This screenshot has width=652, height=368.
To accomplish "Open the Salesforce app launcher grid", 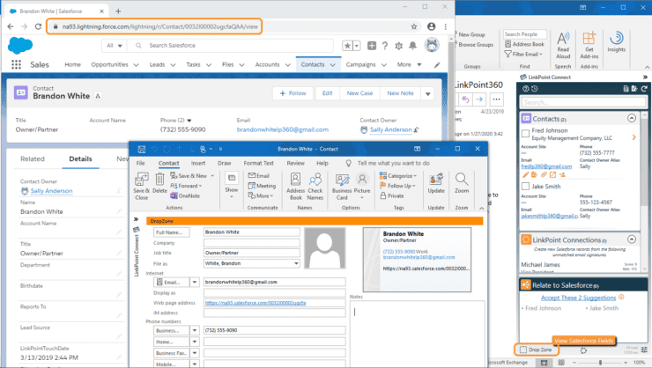I will 16,64.
